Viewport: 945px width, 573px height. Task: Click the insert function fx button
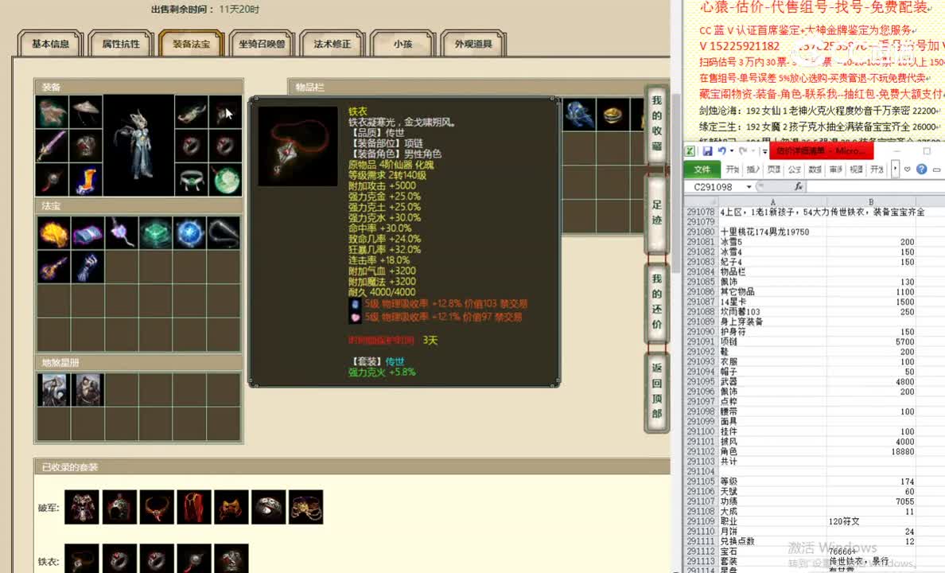(x=799, y=187)
